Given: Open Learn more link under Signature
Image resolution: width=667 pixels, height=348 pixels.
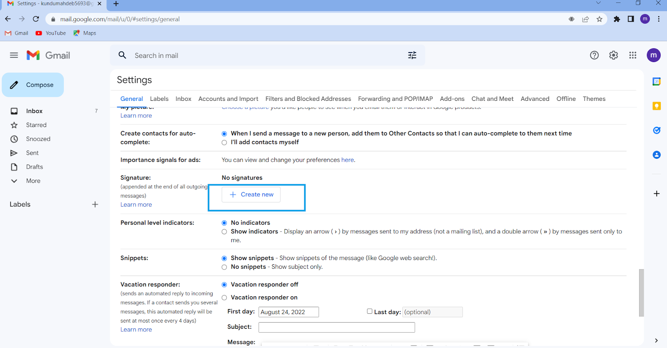Looking at the screenshot, I should (136, 205).
